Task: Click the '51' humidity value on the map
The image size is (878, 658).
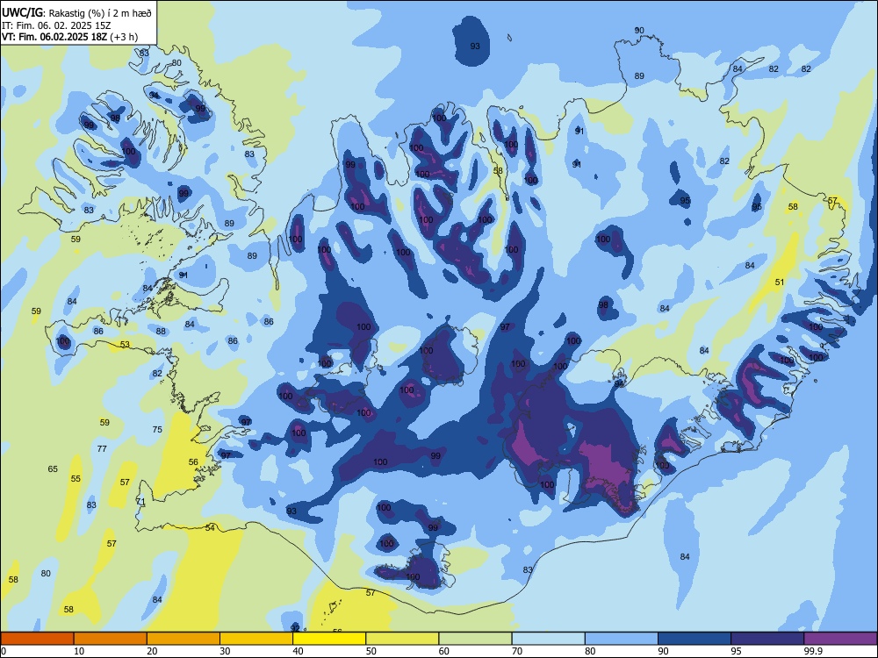Action: (x=780, y=282)
